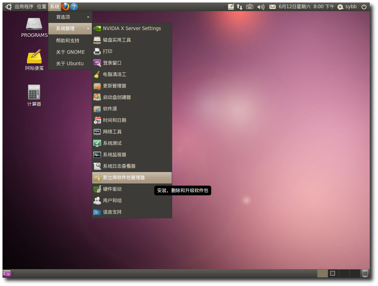Open 硬件驱动 hardware drivers icon
Image resolution: width=378 pixels, height=286 pixels.
(x=97, y=189)
